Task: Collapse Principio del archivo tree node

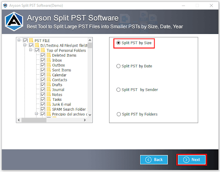Action: pos(37,114)
